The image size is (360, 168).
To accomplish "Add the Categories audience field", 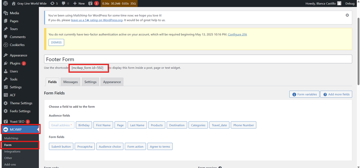I will coord(198,125).
